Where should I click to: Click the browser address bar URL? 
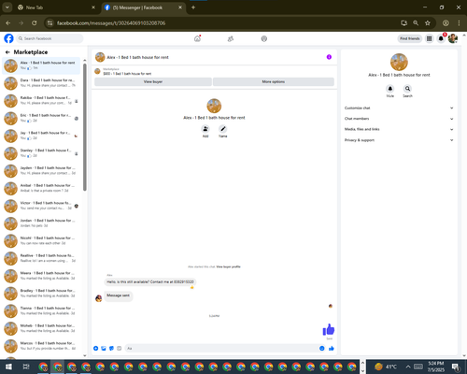coord(111,23)
